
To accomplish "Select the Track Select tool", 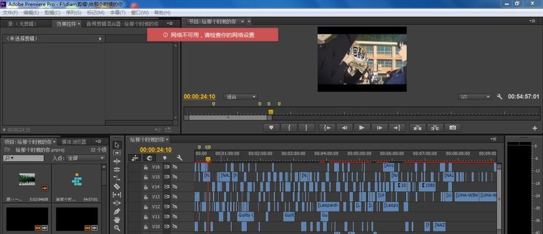I will click(117, 153).
